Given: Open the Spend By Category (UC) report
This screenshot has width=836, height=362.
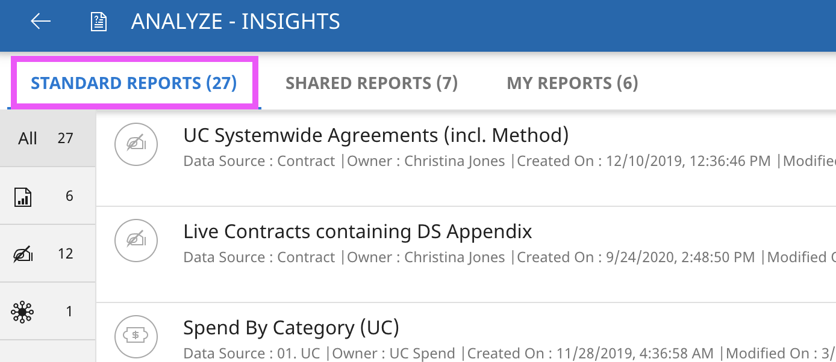Looking at the screenshot, I should (x=291, y=328).
